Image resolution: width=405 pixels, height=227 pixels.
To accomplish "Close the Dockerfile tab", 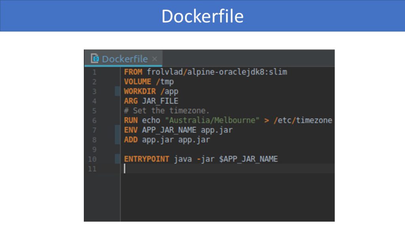I will click(x=155, y=59).
